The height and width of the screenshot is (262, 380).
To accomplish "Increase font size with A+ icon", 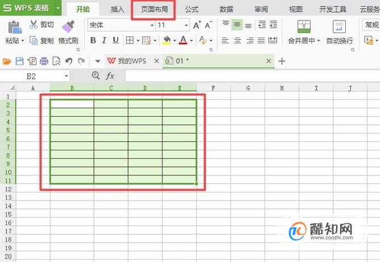I will (197, 25).
